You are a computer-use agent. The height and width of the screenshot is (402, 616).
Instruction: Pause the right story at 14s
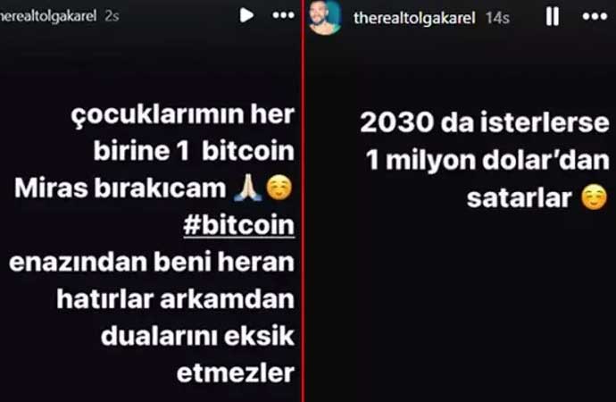pos(553,16)
